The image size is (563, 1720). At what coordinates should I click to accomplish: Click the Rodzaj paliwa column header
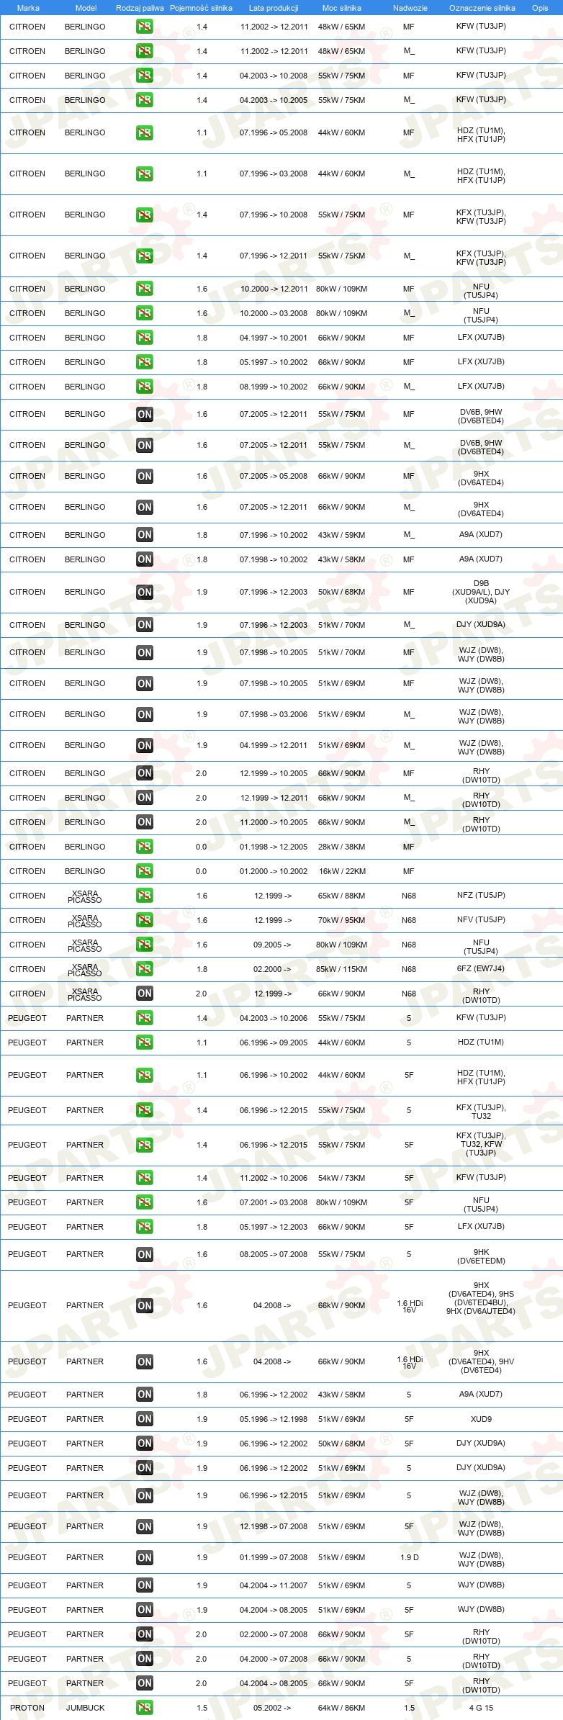(x=140, y=8)
